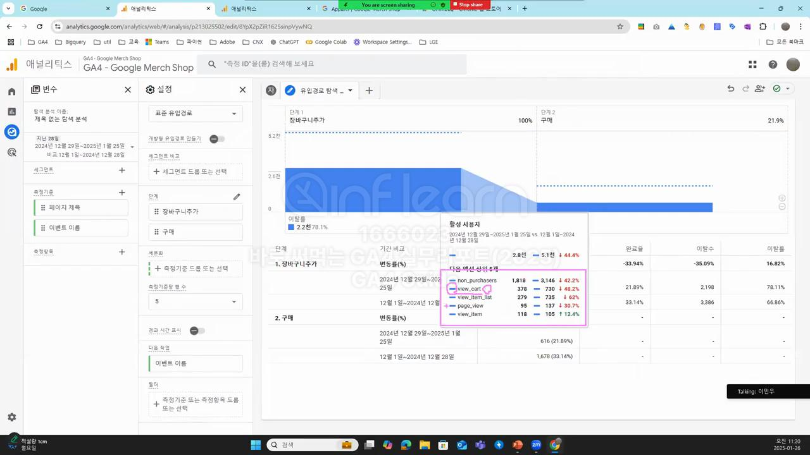
Task: Open the Bigquery bookmark folder
Action: (x=70, y=42)
